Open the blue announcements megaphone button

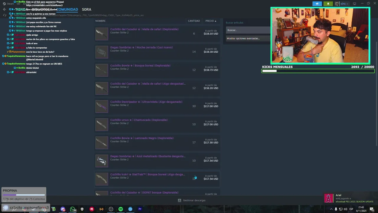pyautogui.click(x=317, y=4)
